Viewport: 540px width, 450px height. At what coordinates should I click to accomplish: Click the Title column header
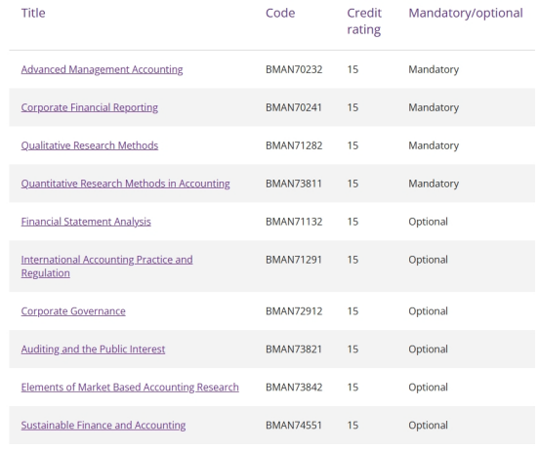[33, 13]
